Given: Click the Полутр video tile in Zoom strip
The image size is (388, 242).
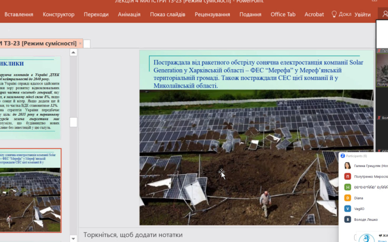Looking at the screenshot, I should click(x=382, y=71).
